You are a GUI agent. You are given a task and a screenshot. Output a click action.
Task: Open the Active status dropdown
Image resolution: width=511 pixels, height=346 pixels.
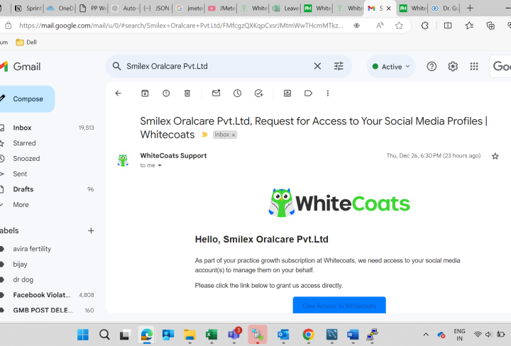click(x=391, y=67)
